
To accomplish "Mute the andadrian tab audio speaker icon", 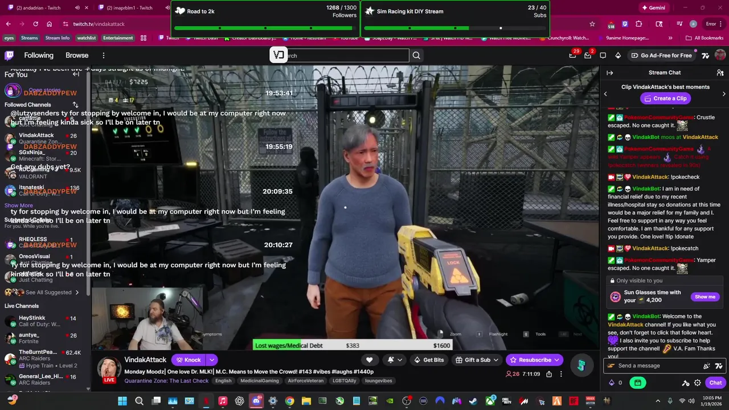I will [x=77, y=8].
